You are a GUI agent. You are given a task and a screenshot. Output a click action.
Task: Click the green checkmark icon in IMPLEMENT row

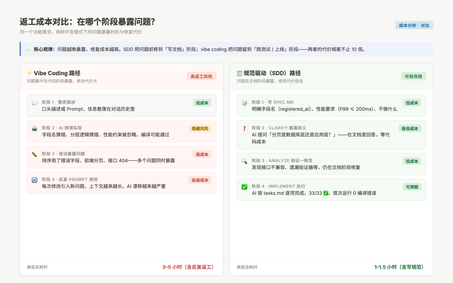click(245, 187)
